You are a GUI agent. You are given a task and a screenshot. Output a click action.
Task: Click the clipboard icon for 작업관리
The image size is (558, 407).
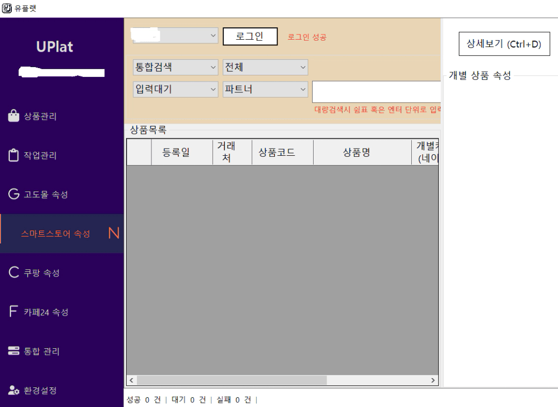pyautogui.click(x=13, y=155)
